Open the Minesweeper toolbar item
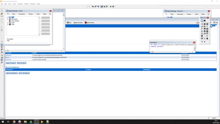The image size is (220, 124). 90,23
